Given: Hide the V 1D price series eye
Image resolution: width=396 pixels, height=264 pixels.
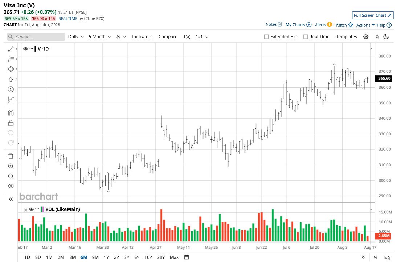Looking at the screenshot, I should click(25, 49).
